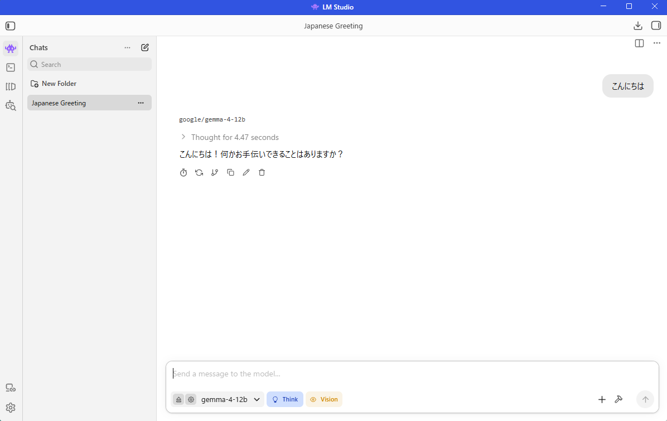Image resolution: width=667 pixels, height=421 pixels.
Task: Click the Search chats field
Action: pos(89,65)
